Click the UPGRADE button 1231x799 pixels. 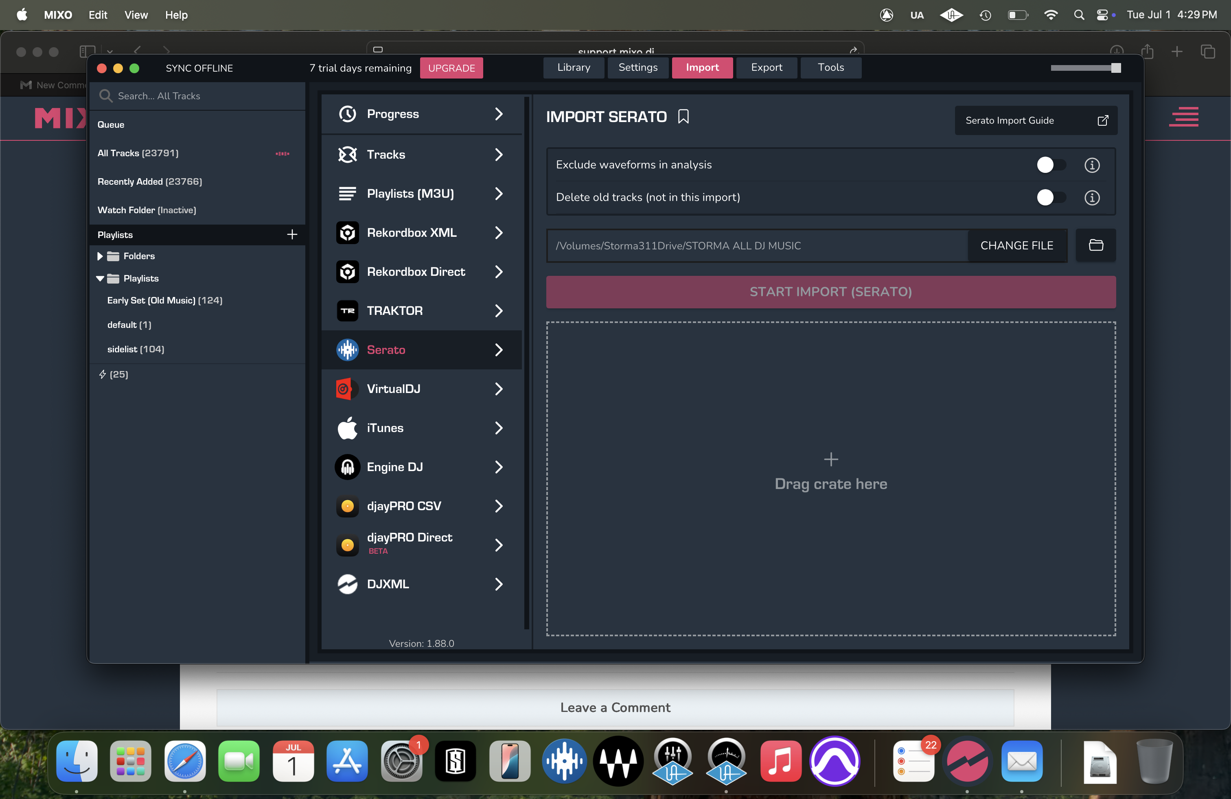pos(451,68)
